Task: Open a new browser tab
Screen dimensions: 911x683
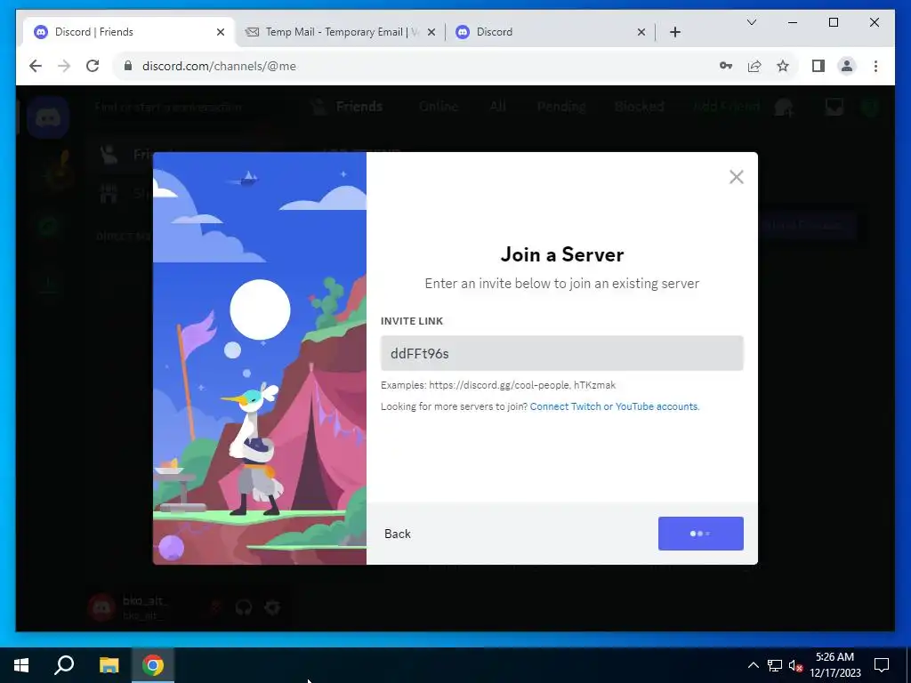Action: tap(675, 32)
